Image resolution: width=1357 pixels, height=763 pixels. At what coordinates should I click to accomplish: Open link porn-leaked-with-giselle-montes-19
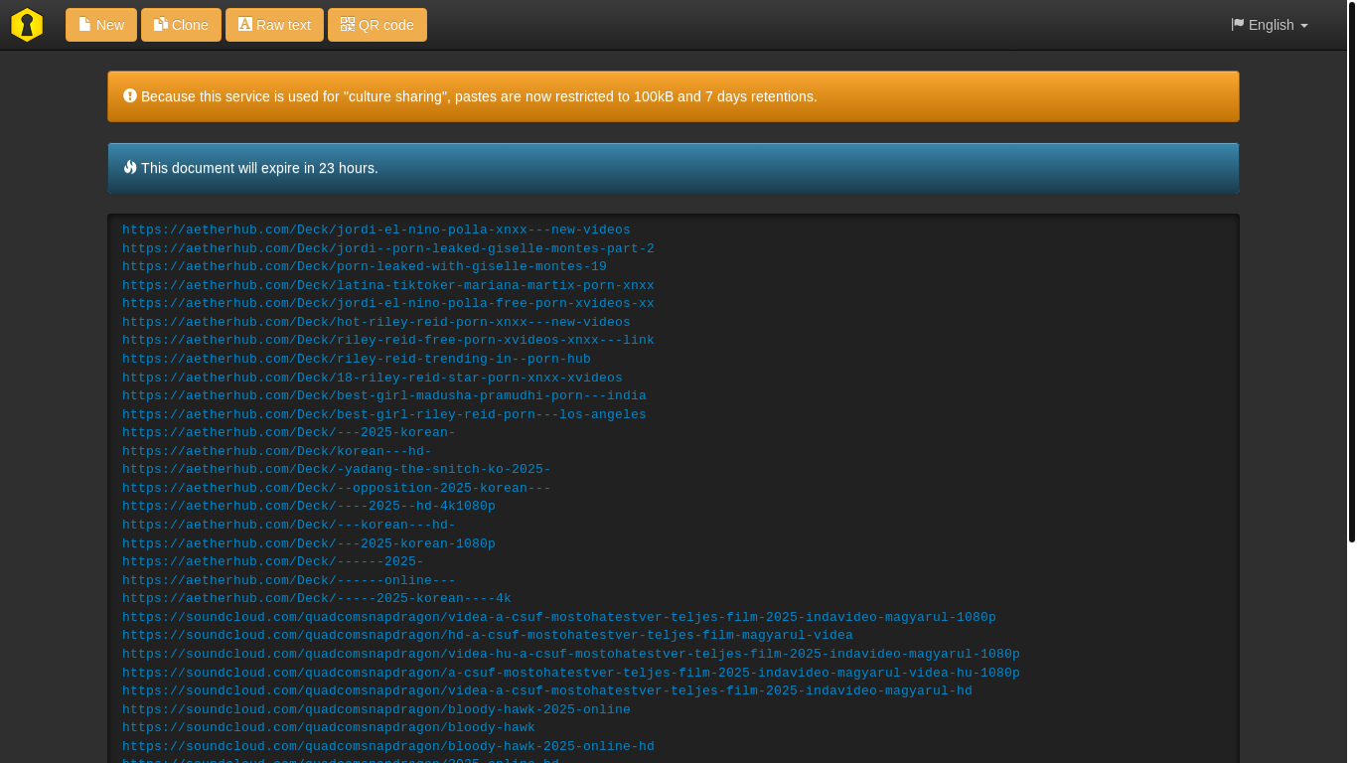coord(365,266)
